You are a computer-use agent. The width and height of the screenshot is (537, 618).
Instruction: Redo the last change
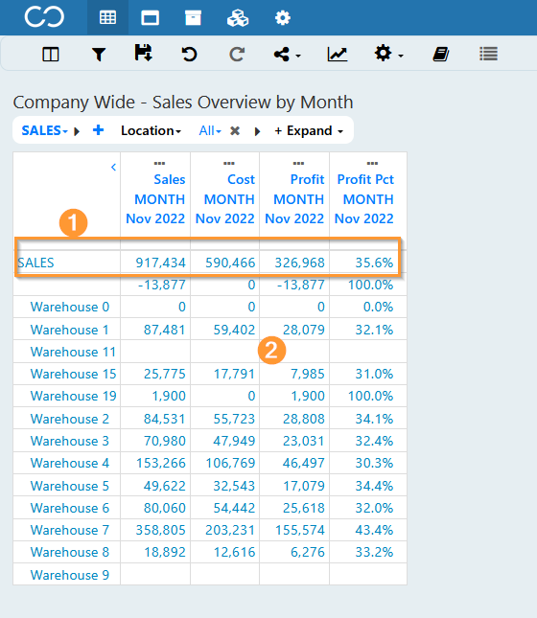237,54
